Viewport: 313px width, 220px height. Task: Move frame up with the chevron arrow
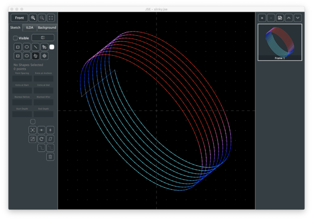(288, 18)
